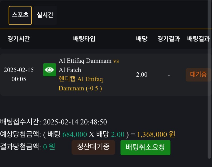Select the 경기결과 column header
The image size is (212, 167).
click(169, 39)
